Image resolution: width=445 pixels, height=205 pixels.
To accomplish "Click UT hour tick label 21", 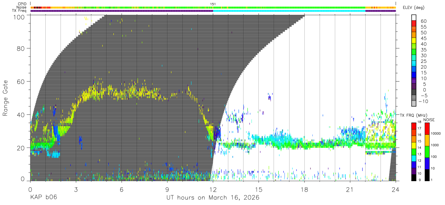I will pyautogui.click(x=350, y=189).
